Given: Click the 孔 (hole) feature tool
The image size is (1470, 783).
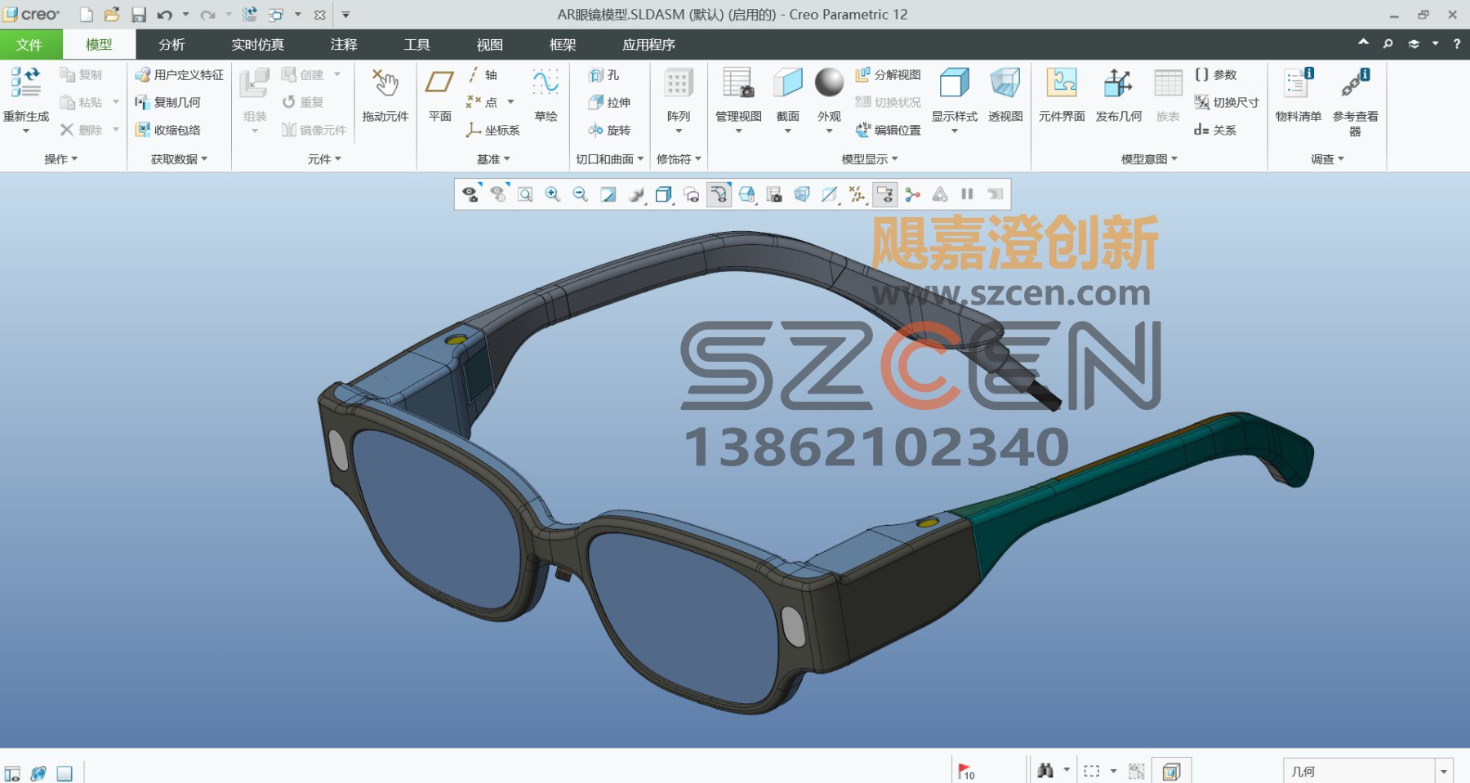Looking at the screenshot, I should (604, 75).
